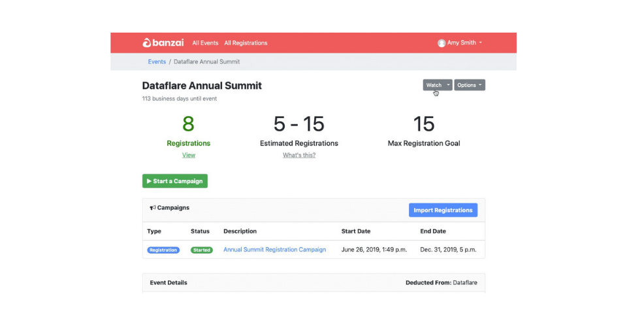The height and width of the screenshot is (326, 627).
Task: Click the Status column header
Action: click(200, 231)
